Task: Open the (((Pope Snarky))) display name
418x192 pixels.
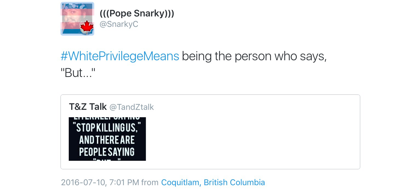Action: pyautogui.click(x=137, y=13)
